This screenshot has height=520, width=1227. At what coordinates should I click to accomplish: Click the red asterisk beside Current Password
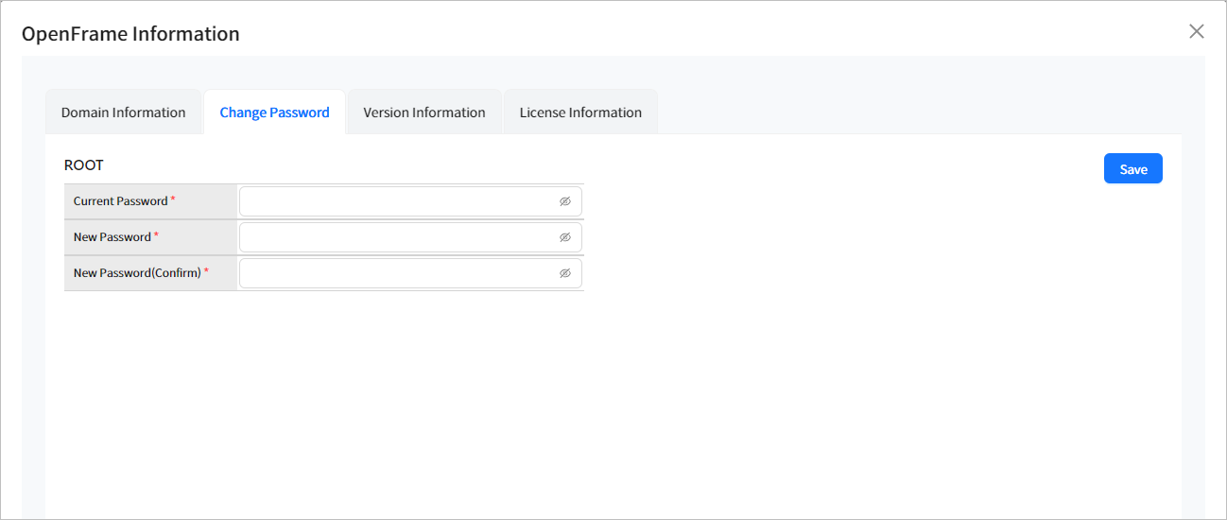point(173,199)
